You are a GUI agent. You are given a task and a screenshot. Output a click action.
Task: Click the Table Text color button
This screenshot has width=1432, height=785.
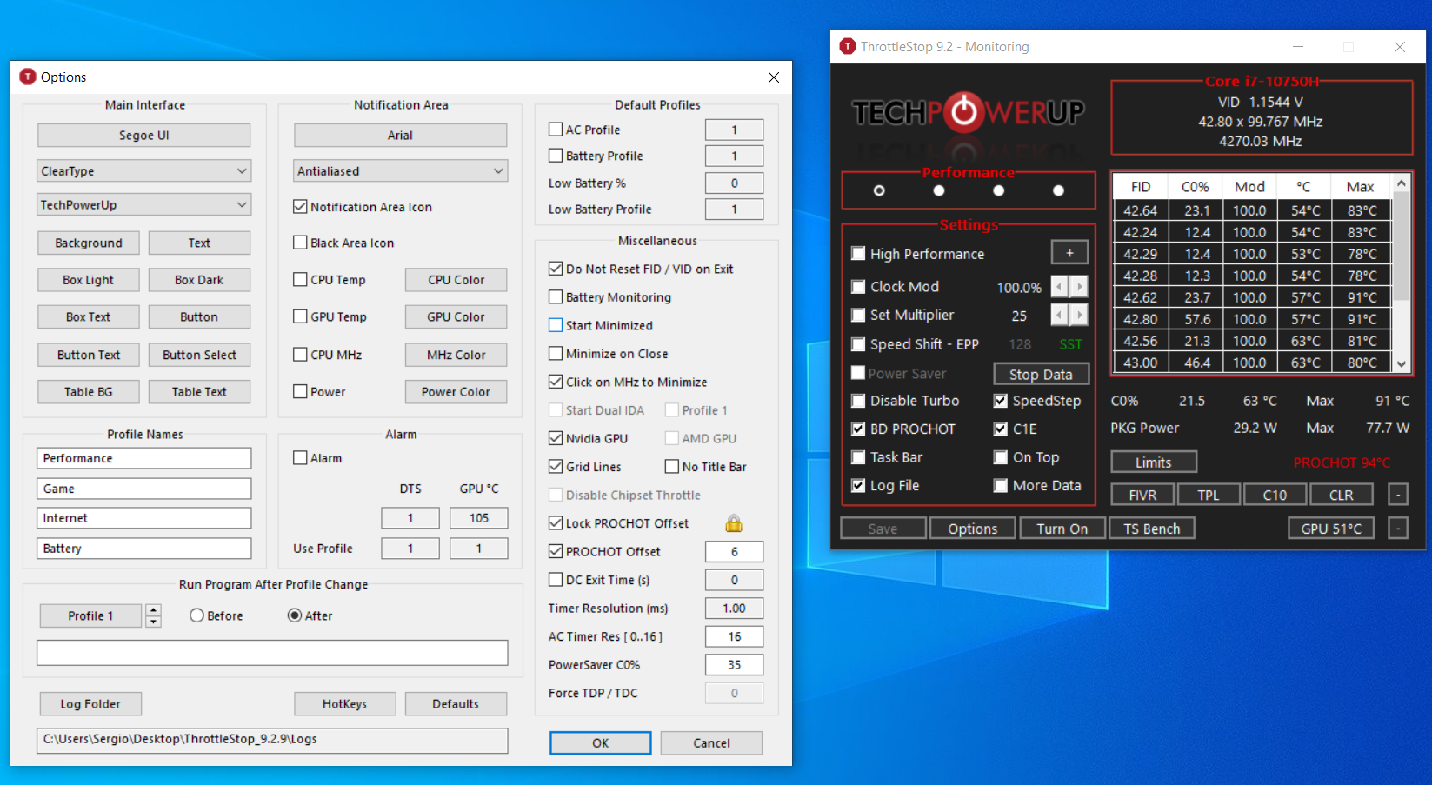click(x=199, y=392)
